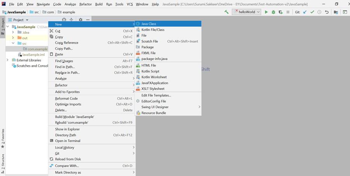Click the Git Rollback undo icon
This screenshot has height=176, width=350.
327,12
